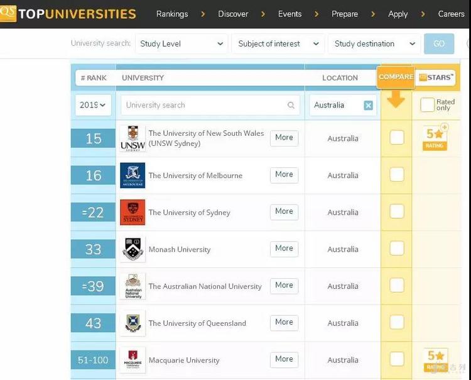Click the University of Queensland logo
This screenshot has height=380, width=471.
coord(132,323)
